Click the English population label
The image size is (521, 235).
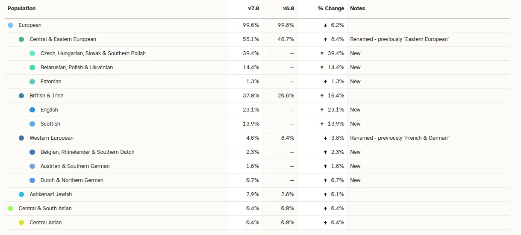[49, 110]
